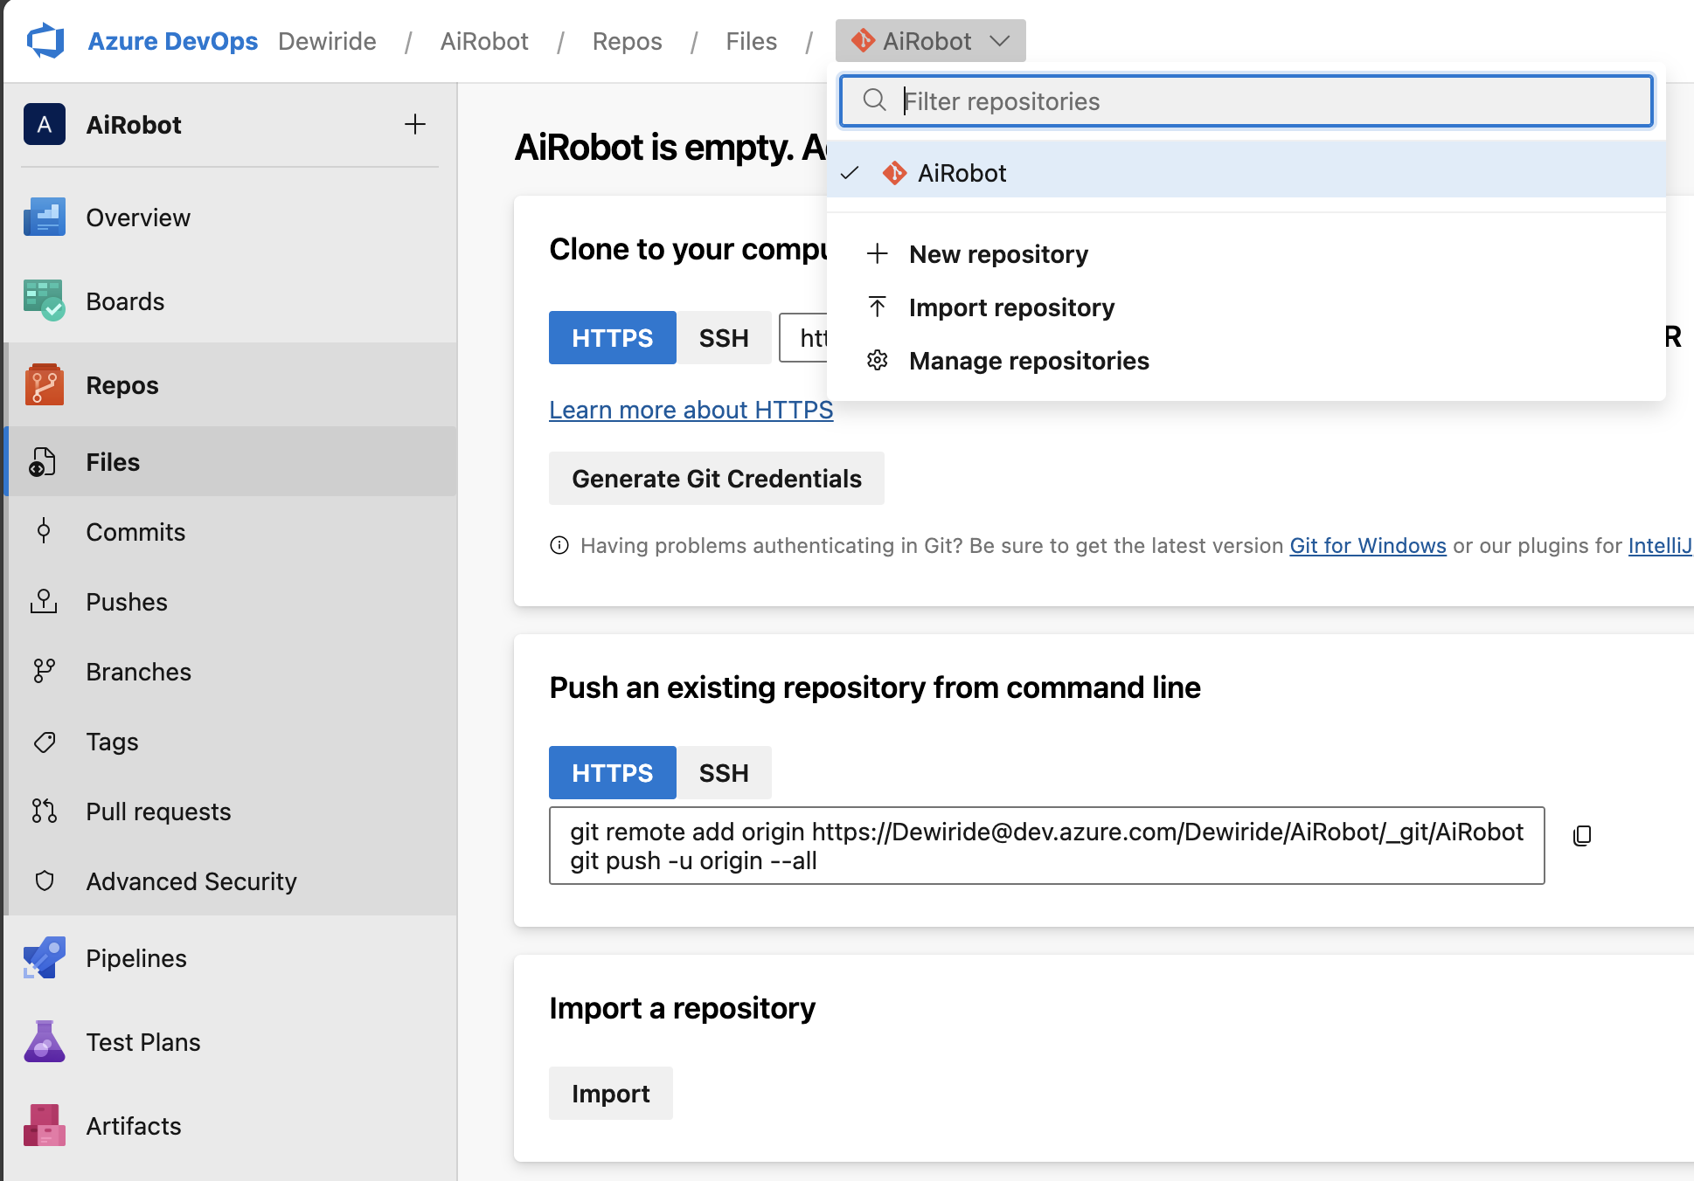Click Generate Git Credentials

click(x=716, y=478)
